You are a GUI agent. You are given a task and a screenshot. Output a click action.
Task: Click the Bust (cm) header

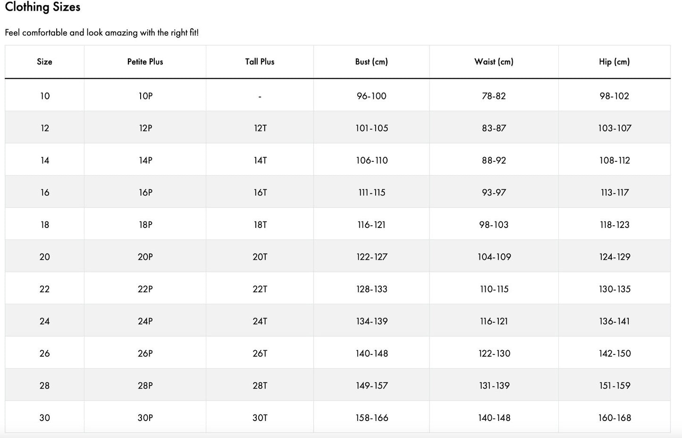tap(371, 62)
